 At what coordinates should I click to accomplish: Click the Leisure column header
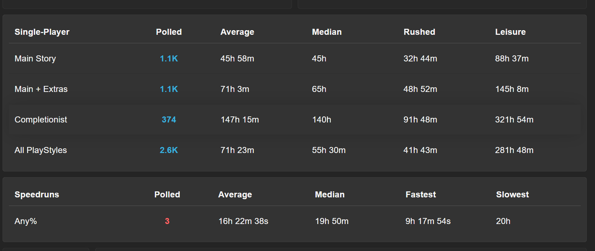point(510,32)
